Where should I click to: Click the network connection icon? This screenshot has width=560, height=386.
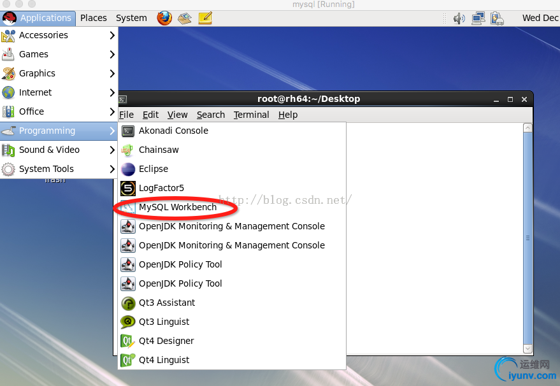click(x=478, y=18)
